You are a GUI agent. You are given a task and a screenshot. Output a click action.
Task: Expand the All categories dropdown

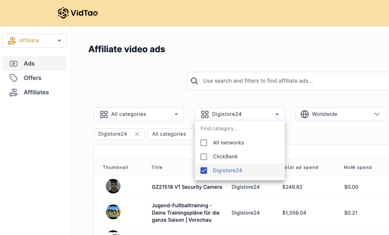pyautogui.click(x=139, y=114)
